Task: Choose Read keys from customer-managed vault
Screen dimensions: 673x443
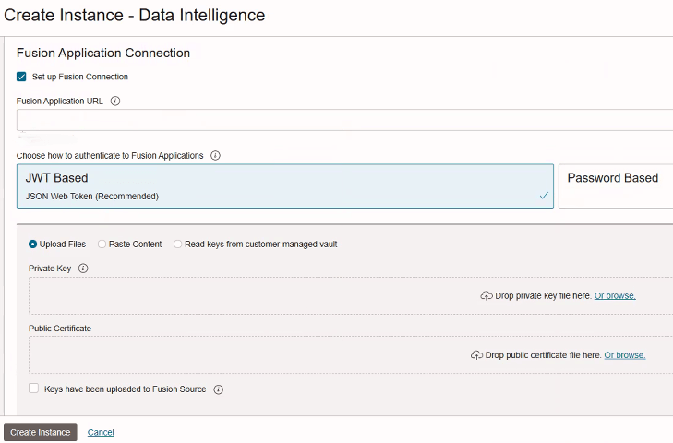Action: pos(178,245)
